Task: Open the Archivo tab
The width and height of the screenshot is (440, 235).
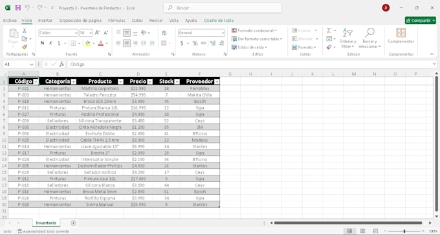Action: tap(10, 21)
